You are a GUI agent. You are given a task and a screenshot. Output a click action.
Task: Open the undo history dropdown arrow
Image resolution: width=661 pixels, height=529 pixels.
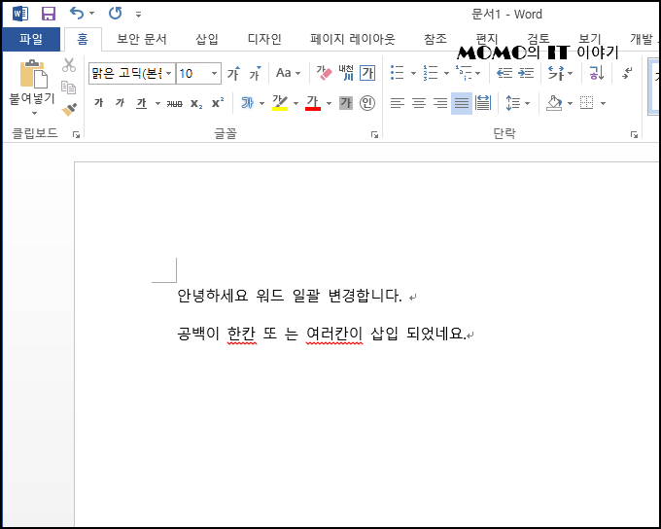pyautogui.click(x=92, y=14)
